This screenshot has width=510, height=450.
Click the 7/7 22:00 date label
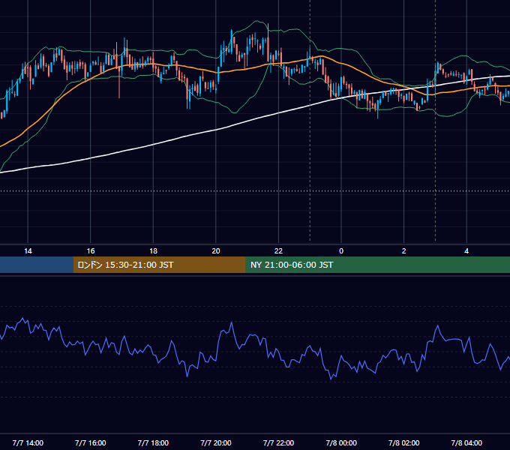(278, 442)
